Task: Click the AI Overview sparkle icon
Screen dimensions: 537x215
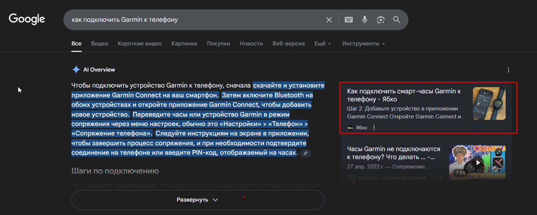Action: pos(76,69)
